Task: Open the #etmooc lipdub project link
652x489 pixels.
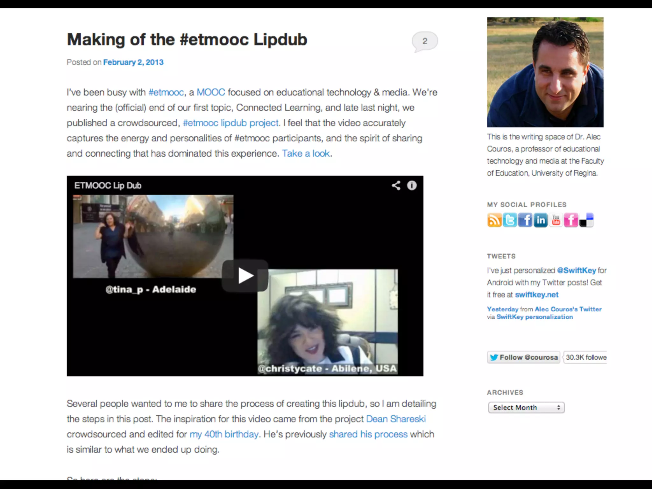Action: (x=231, y=123)
